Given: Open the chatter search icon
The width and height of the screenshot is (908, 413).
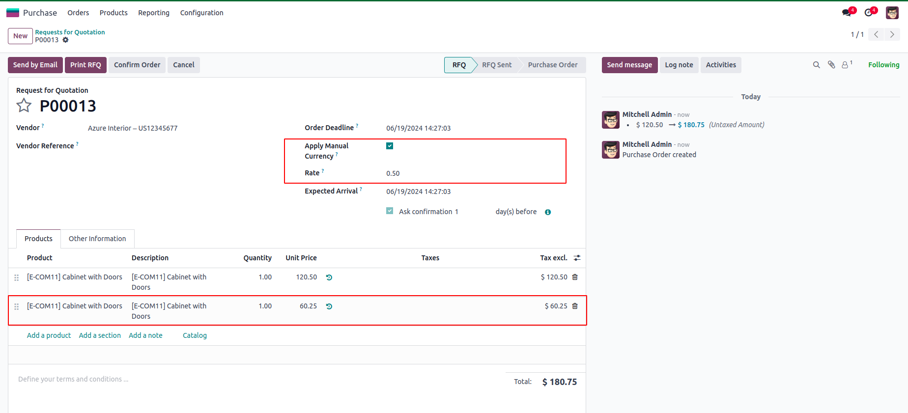Looking at the screenshot, I should [x=816, y=65].
